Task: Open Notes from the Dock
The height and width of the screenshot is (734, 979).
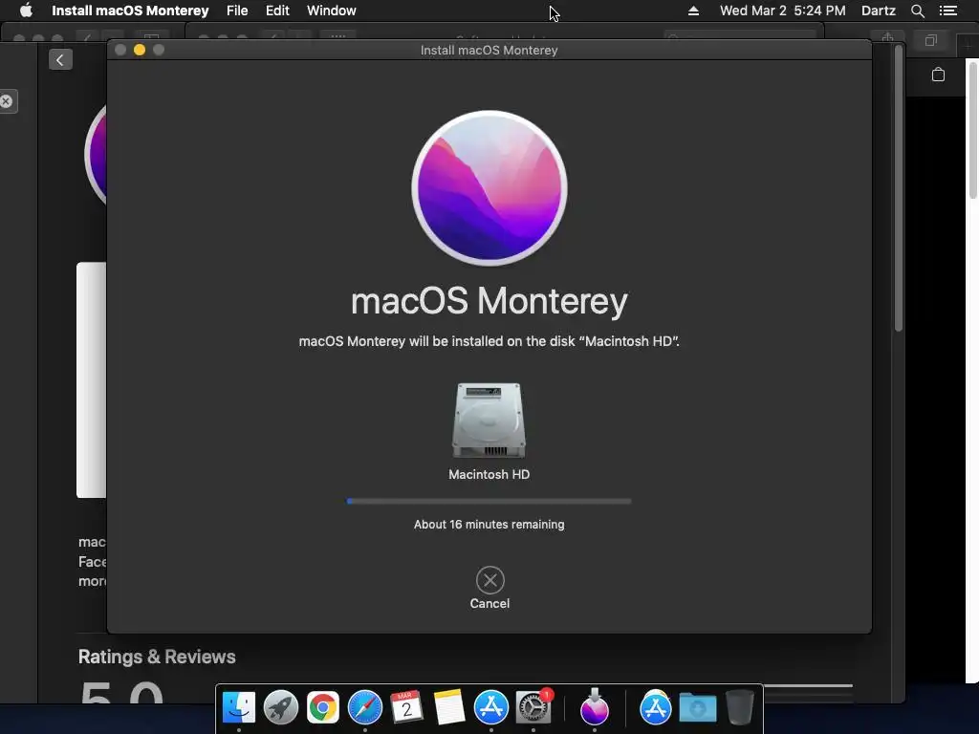Action: pyautogui.click(x=449, y=707)
